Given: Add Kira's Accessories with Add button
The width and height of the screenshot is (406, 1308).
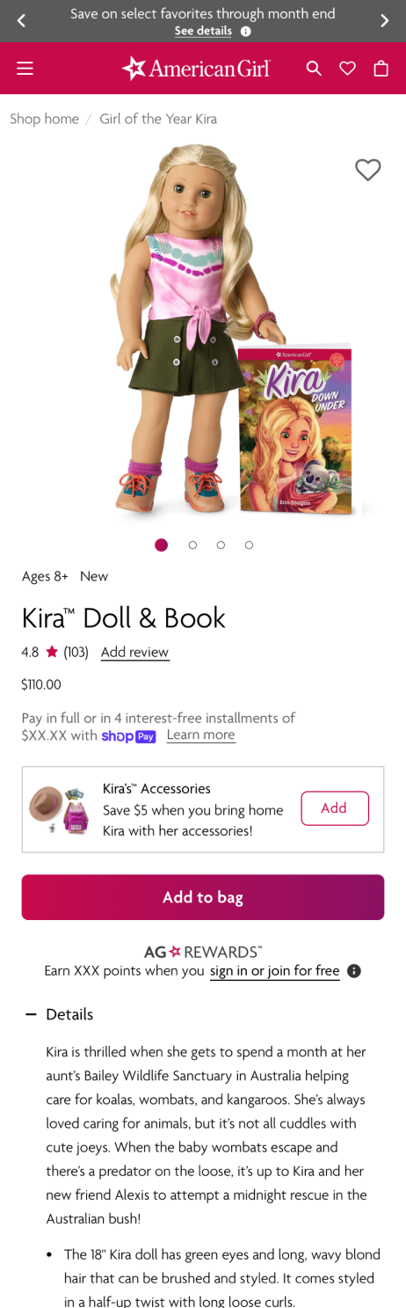Looking at the screenshot, I should [335, 808].
